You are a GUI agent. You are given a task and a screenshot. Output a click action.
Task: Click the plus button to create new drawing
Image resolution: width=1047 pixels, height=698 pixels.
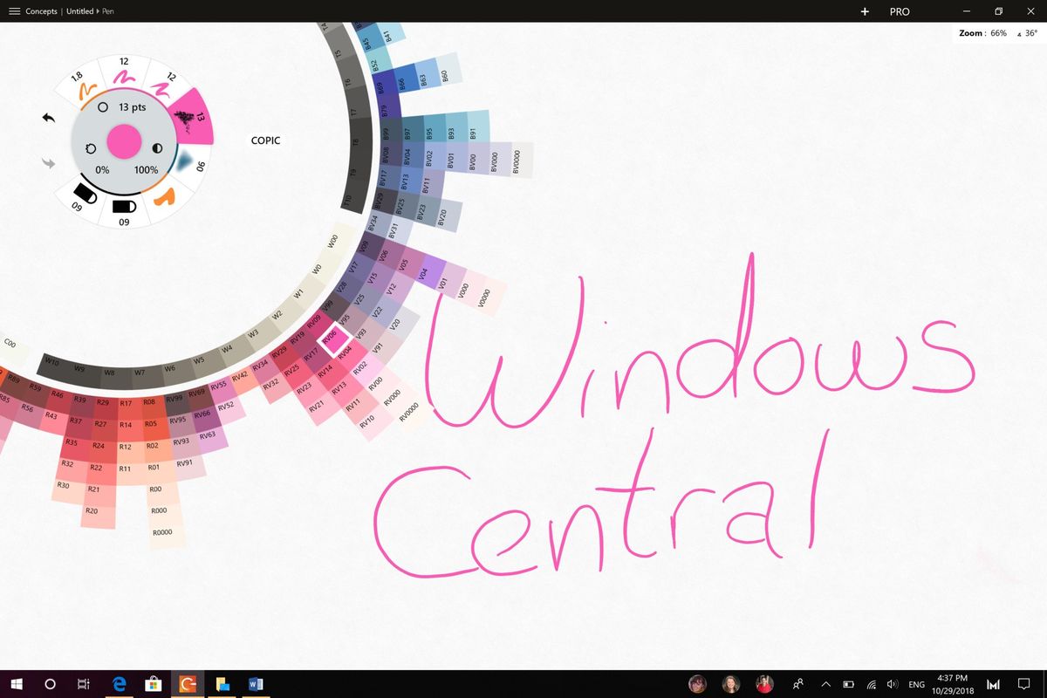(x=865, y=11)
